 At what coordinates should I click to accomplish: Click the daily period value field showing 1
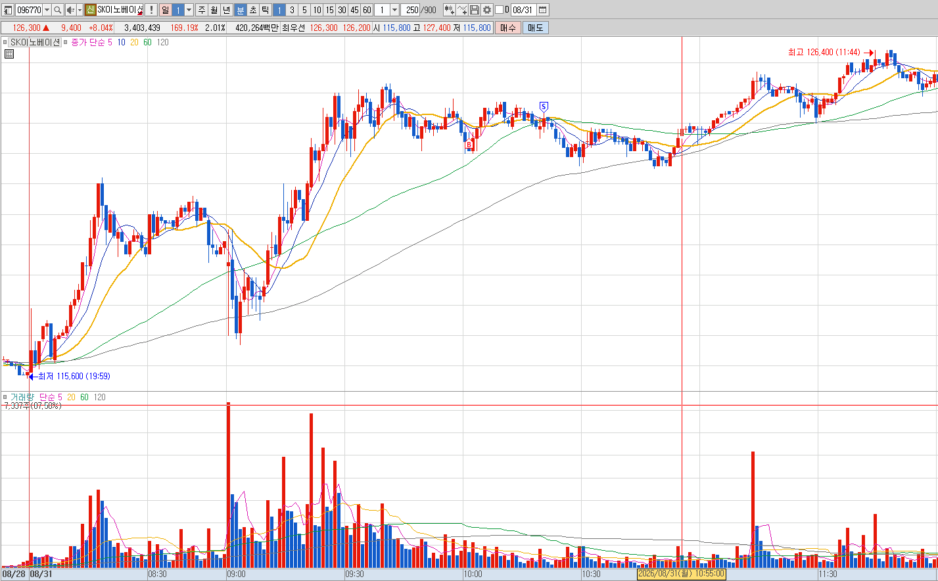click(178, 10)
